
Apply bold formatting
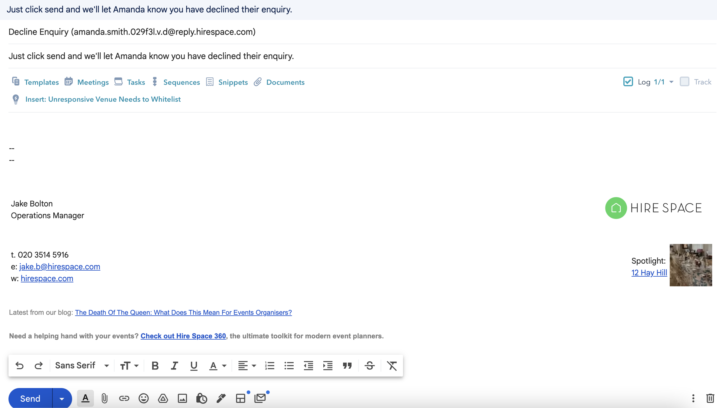155,366
